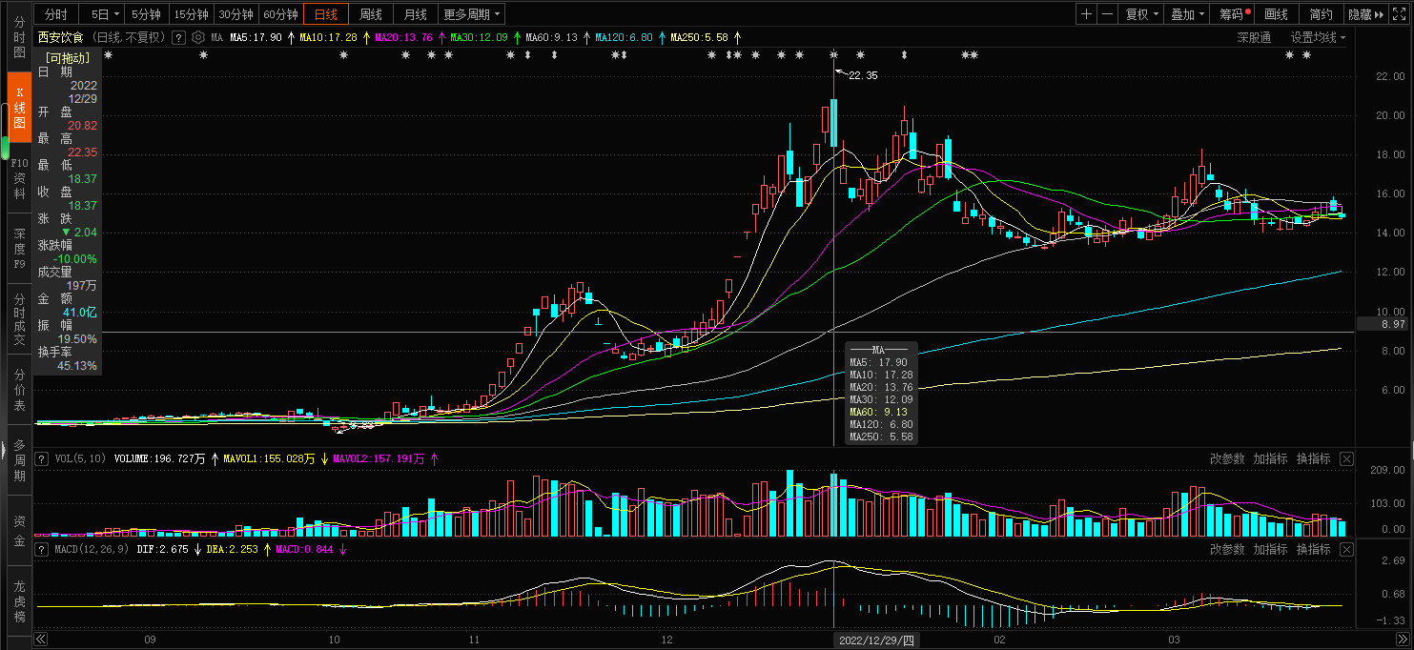Click the 22.35 high price marker
Screen dimensions: 1414x650
coord(862,75)
